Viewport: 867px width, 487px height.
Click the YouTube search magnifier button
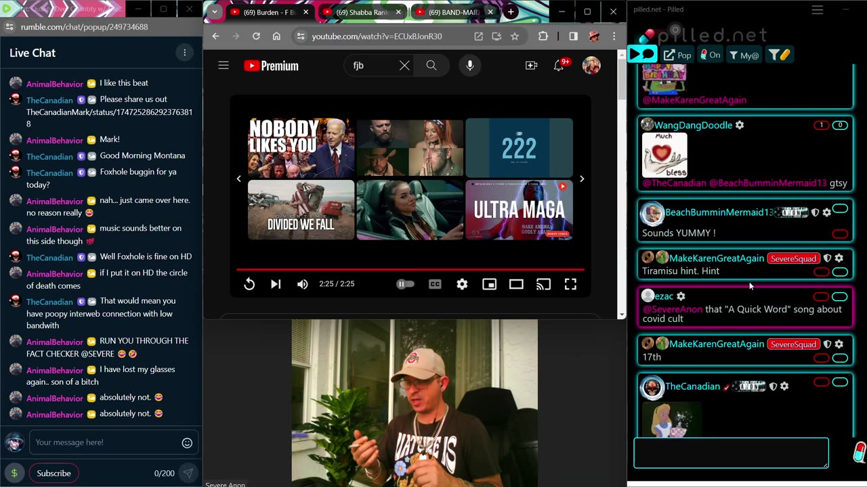click(x=431, y=66)
